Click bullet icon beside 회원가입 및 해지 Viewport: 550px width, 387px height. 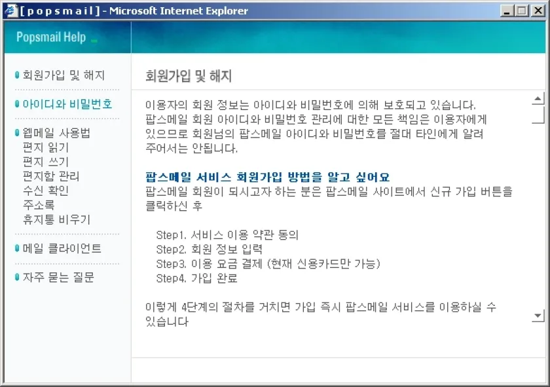17,75
